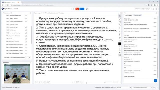Log out of the session
Viewport: 160px width, 90px height.
pyautogui.click(x=157, y=9)
